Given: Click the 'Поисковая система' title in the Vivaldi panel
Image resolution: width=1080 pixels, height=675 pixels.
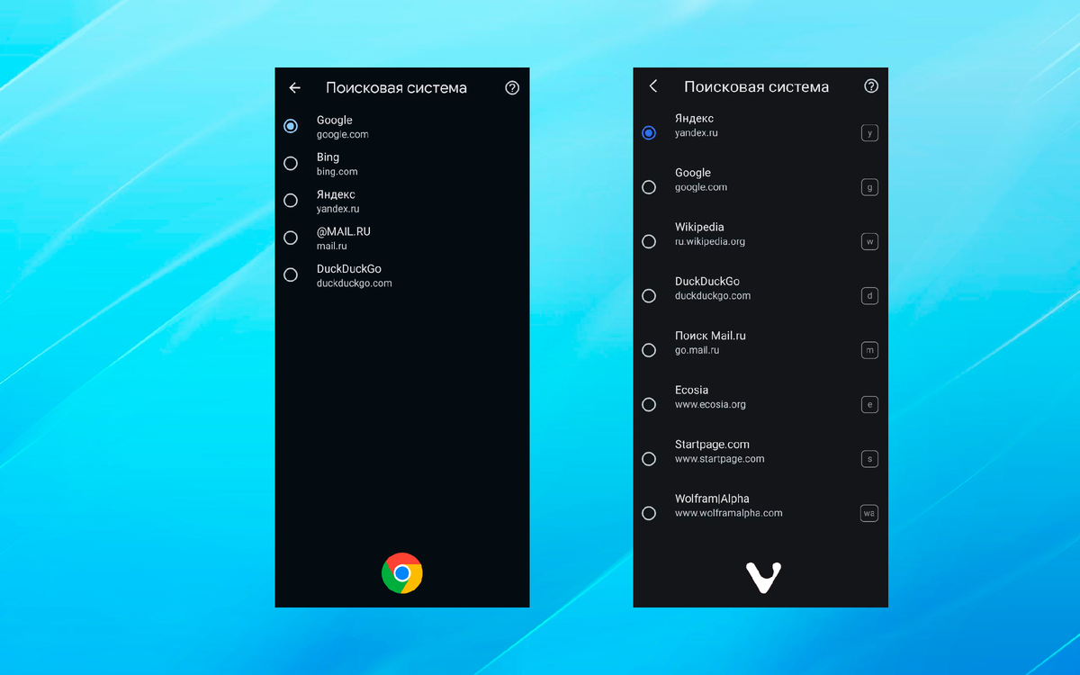Looking at the screenshot, I should click(x=756, y=87).
